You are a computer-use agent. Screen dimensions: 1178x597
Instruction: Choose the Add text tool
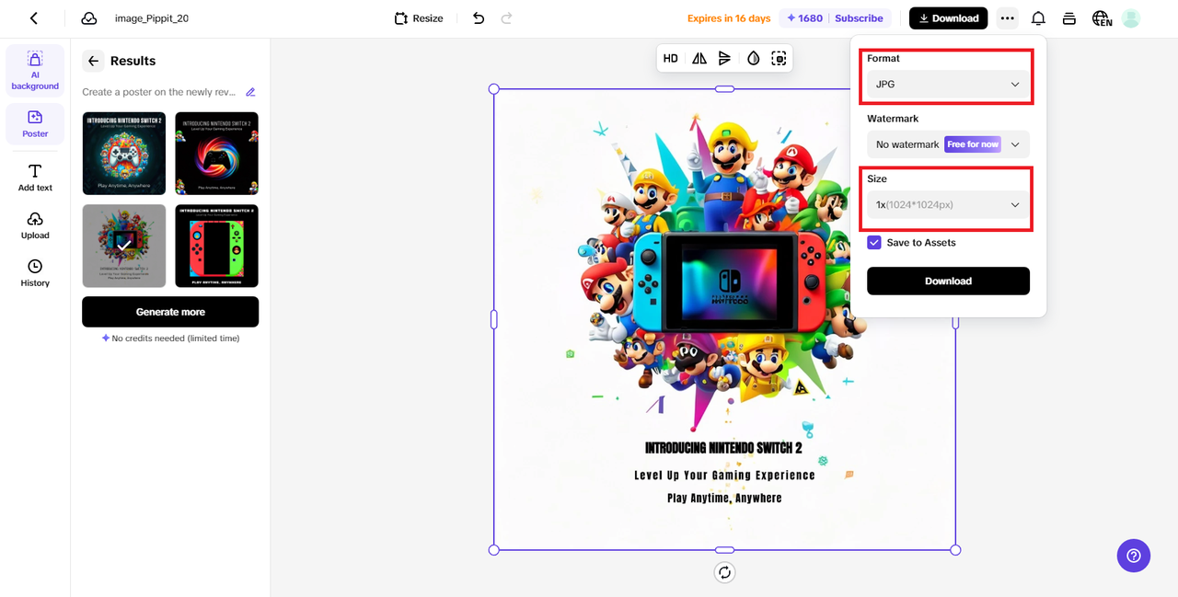35,178
